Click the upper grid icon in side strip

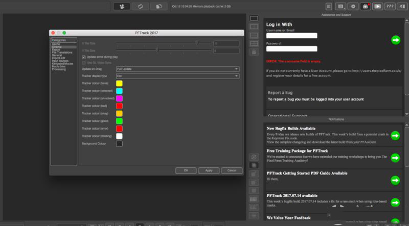point(254,199)
